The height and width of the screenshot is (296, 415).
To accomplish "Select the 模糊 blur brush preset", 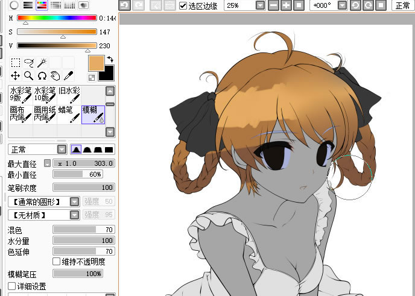I will pos(93,115).
